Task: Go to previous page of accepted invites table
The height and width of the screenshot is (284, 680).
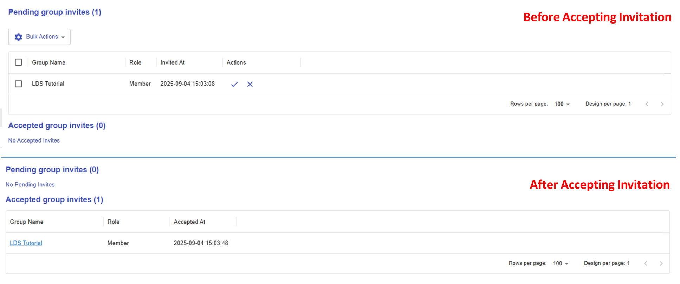Action: [x=645, y=263]
